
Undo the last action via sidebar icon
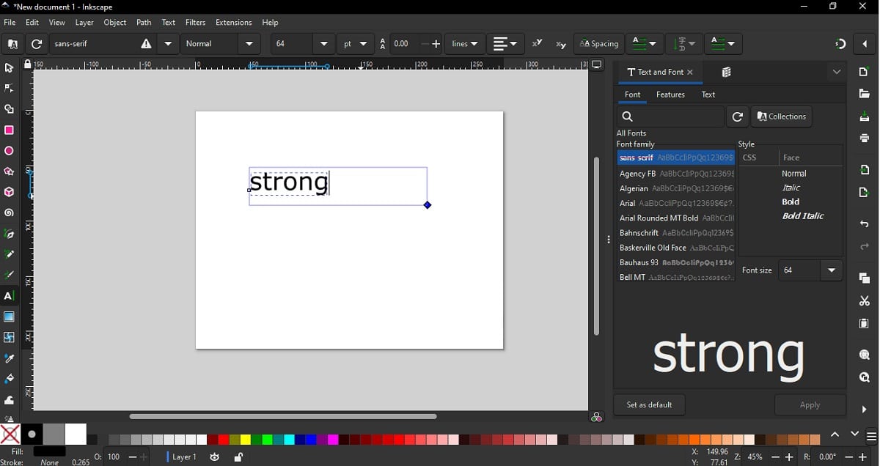(864, 223)
